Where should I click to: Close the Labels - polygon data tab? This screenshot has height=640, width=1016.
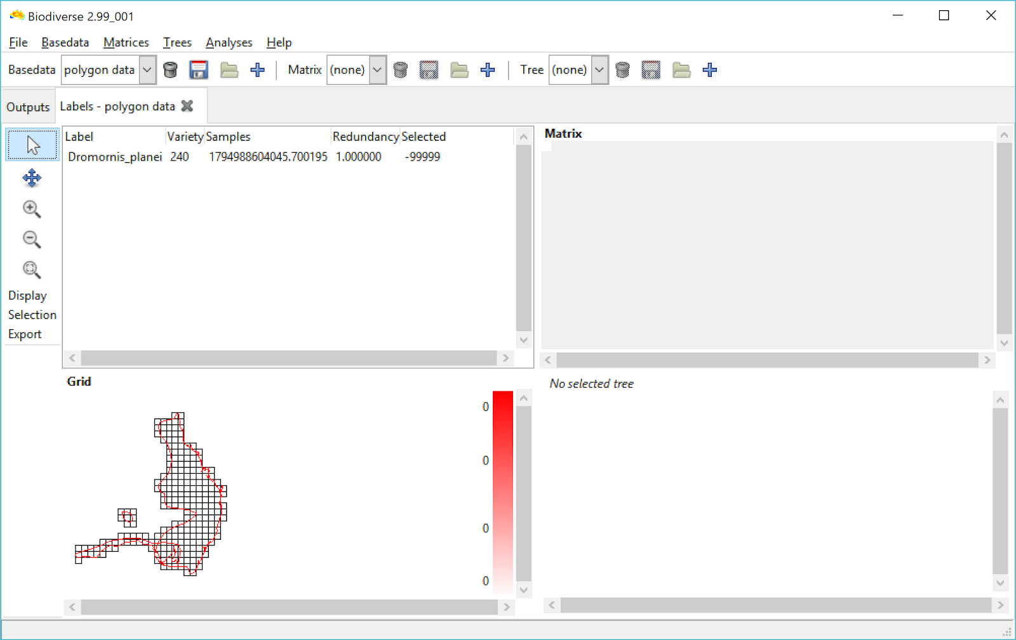click(187, 106)
